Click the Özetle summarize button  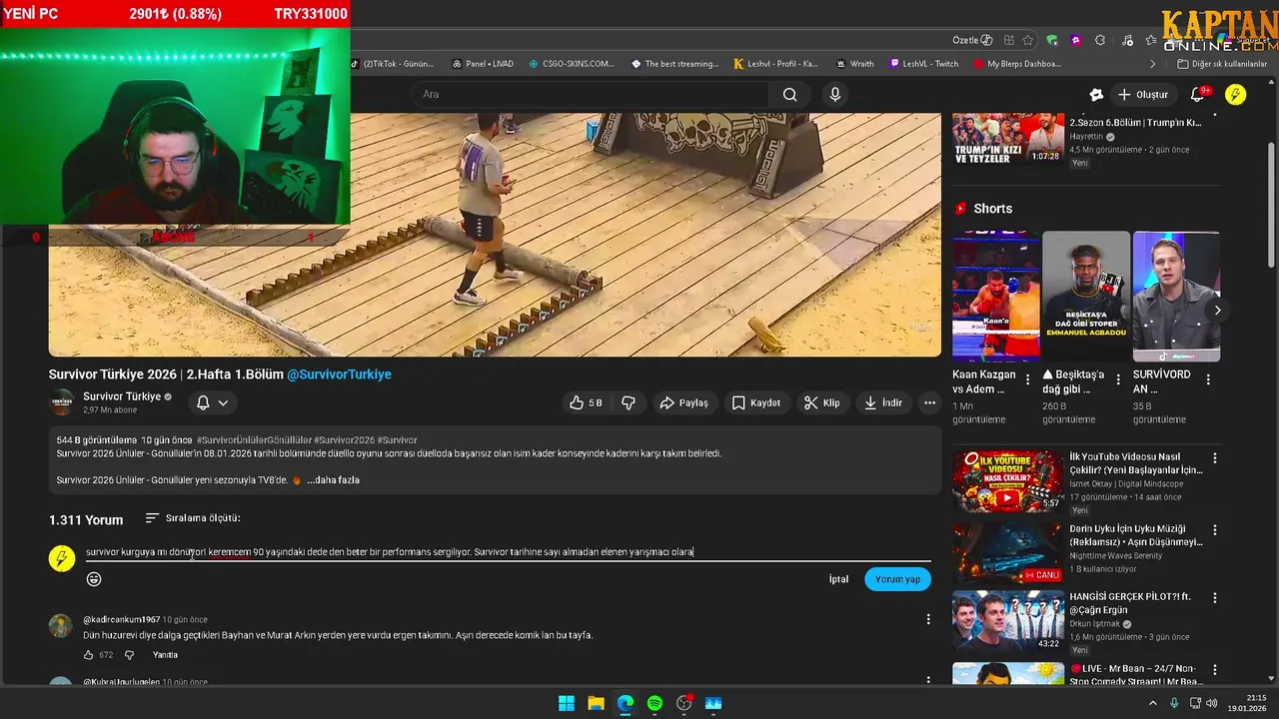[x=972, y=40]
